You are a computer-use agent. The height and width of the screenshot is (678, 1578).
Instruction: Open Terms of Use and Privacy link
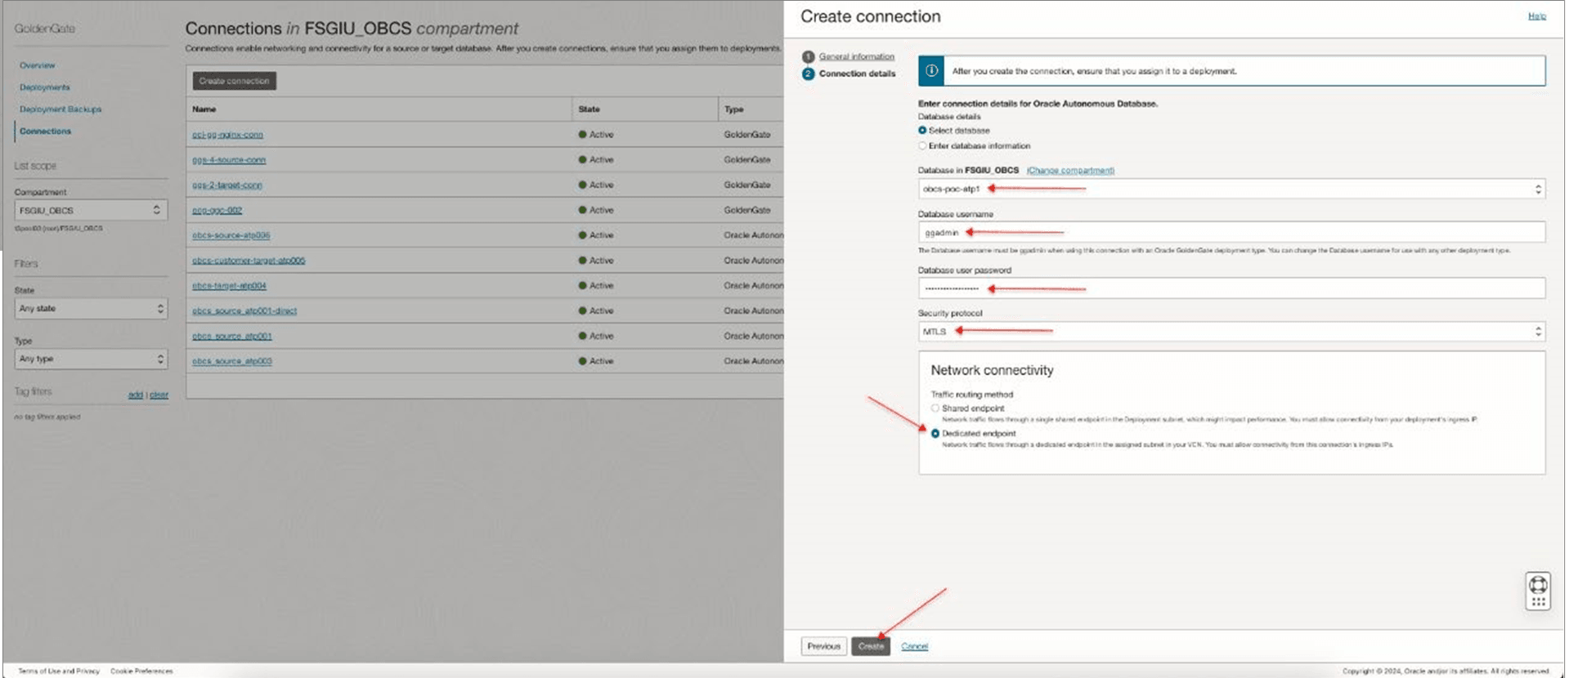click(x=59, y=671)
